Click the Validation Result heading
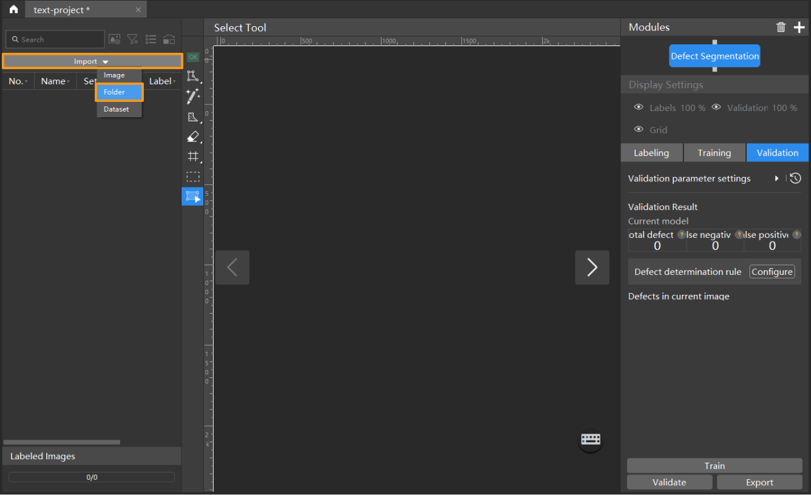 tap(663, 207)
